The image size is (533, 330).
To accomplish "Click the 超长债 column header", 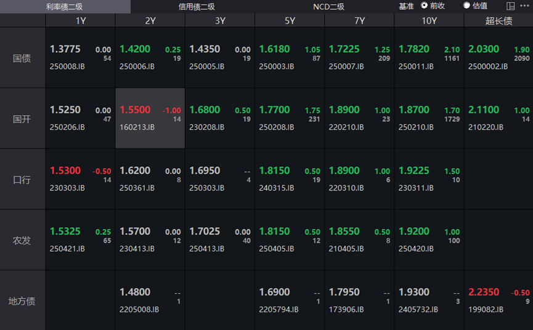I will pyautogui.click(x=498, y=20).
